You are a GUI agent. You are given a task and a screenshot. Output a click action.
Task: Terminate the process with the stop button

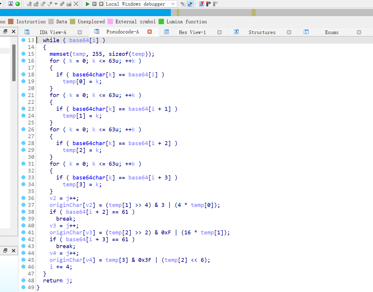click(101, 4)
